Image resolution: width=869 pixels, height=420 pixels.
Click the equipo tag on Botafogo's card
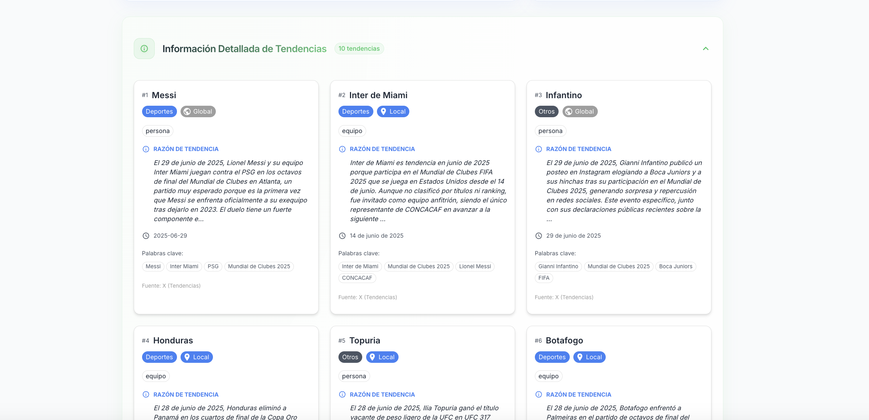(549, 376)
